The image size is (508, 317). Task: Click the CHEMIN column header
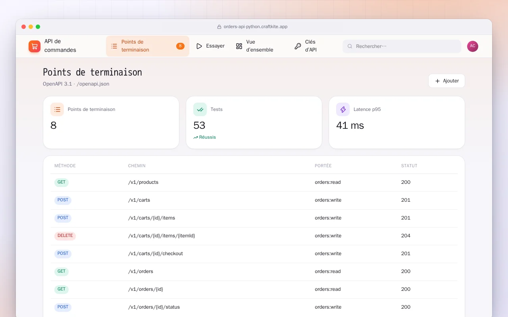point(137,166)
